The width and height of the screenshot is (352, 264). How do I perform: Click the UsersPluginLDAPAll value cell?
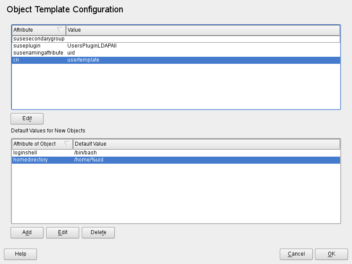click(x=92, y=46)
